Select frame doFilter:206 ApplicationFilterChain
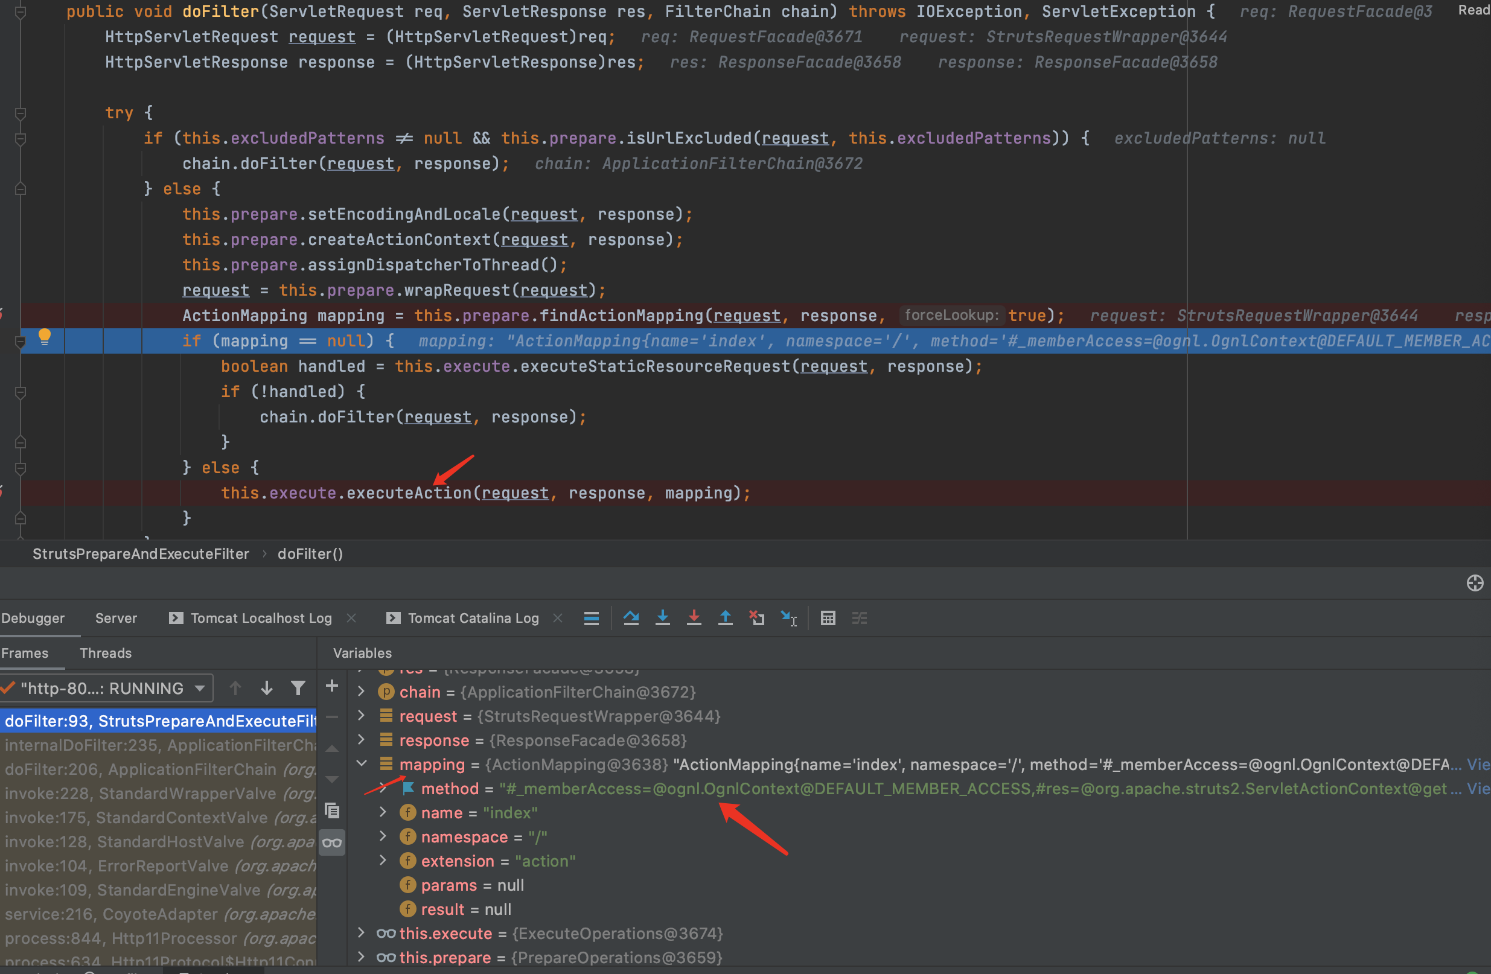This screenshot has width=1491, height=974. 159,769
